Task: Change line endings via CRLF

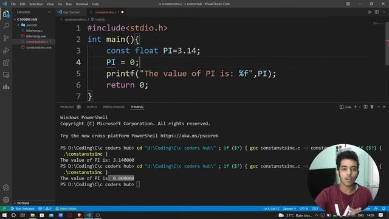Action: pos(315,209)
